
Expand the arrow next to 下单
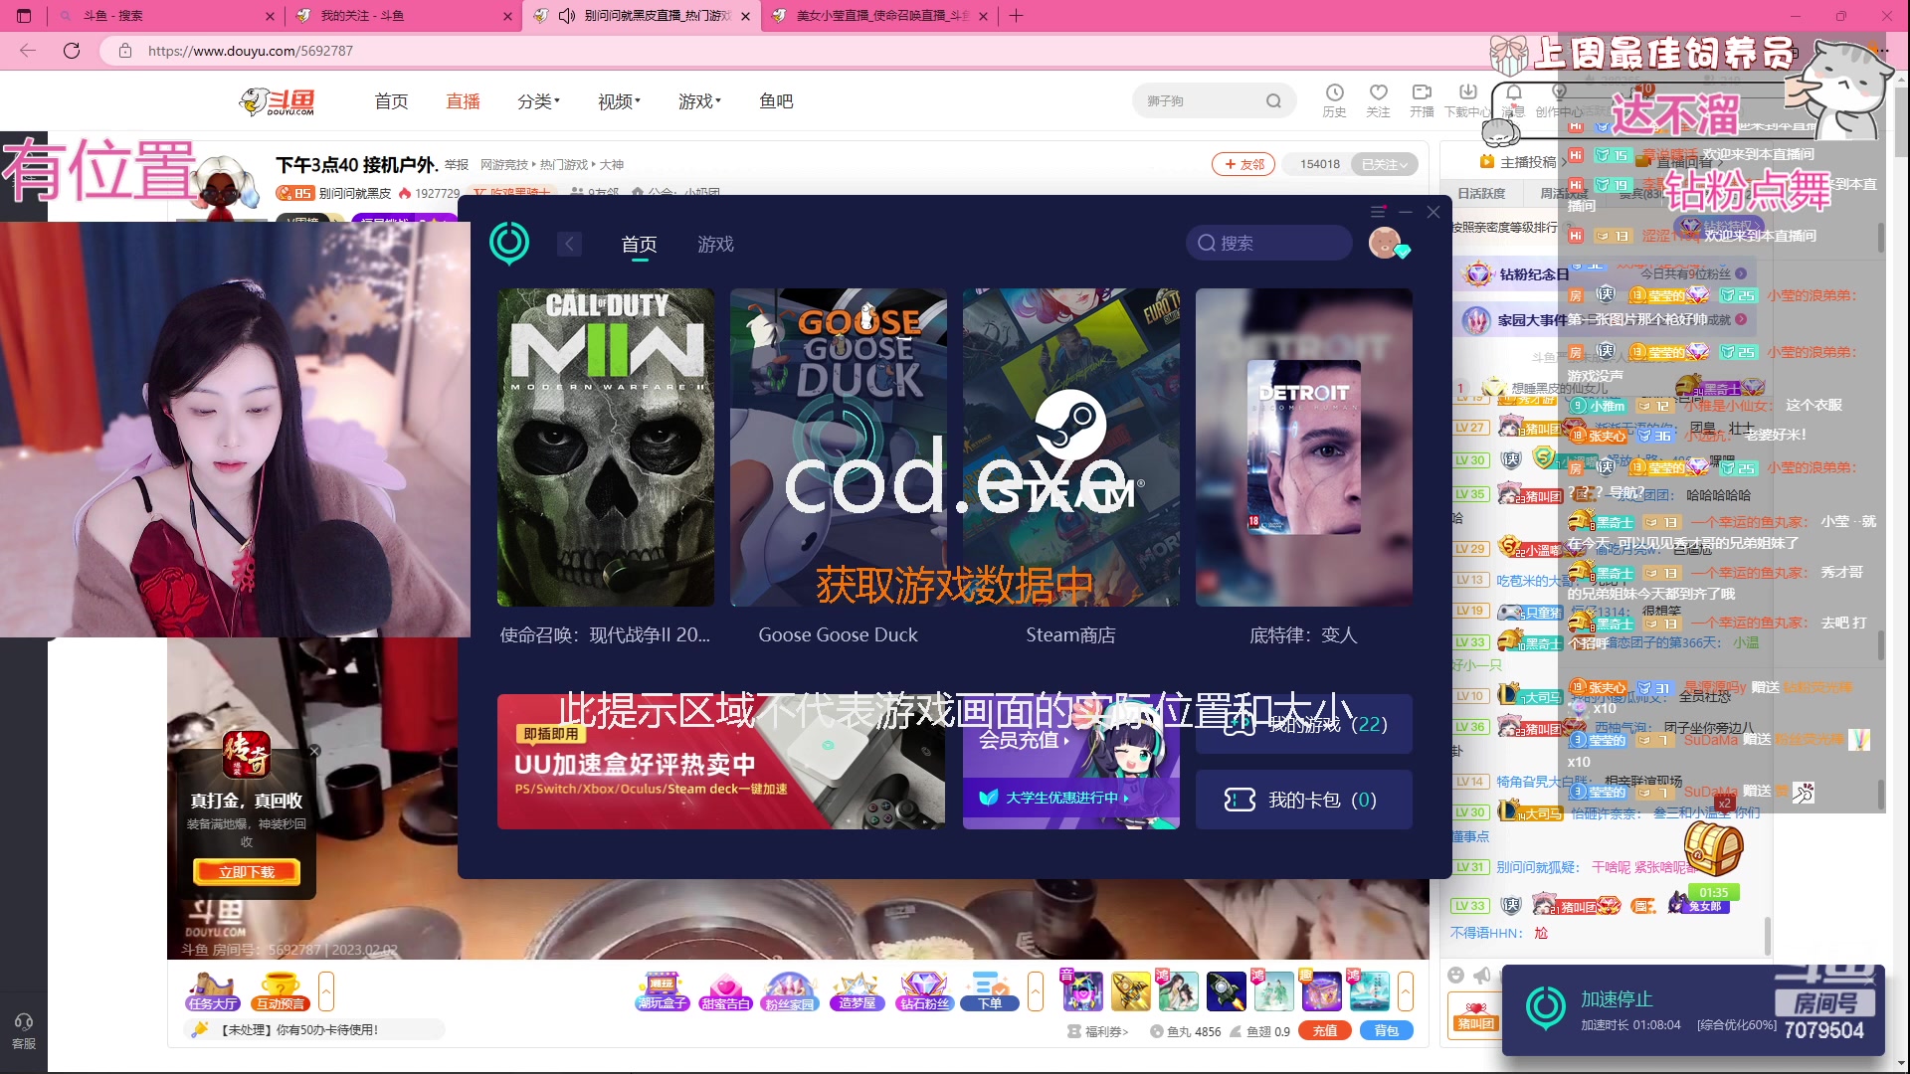[x=1036, y=991]
